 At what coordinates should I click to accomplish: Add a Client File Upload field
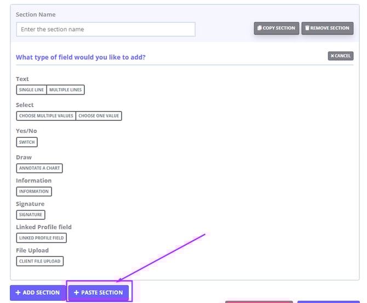40,261
